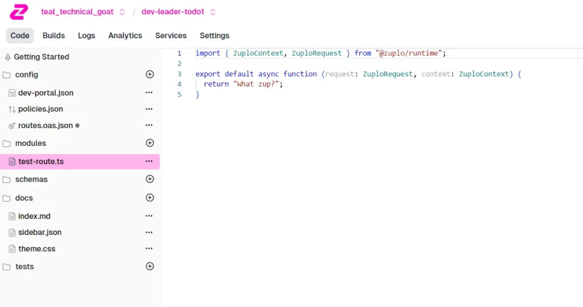The image size is (583, 307).
Task: Open the Analytics tab
Action: tap(125, 35)
